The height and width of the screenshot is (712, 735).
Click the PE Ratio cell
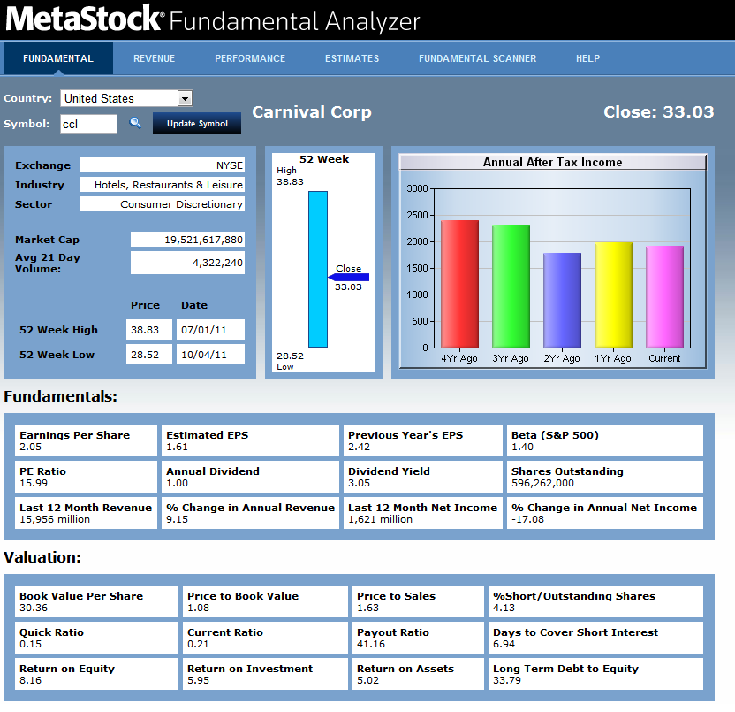pos(86,477)
